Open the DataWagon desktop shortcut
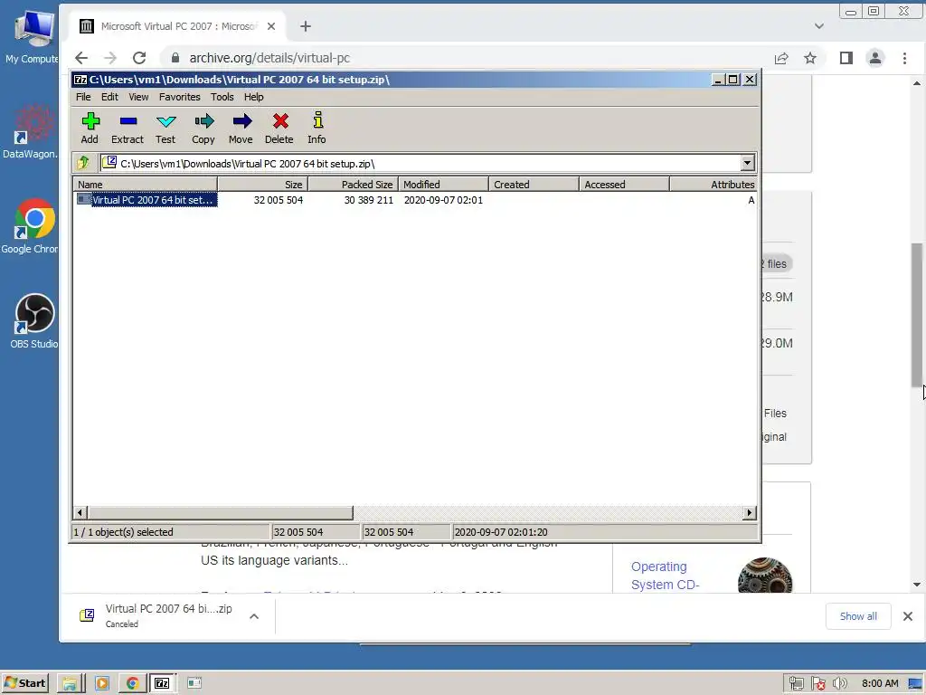This screenshot has width=926, height=695. (x=31, y=132)
